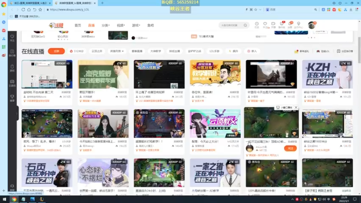Open the 分区排行榜 link
The image size is (361, 203).
pyautogui.click(x=345, y=51)
